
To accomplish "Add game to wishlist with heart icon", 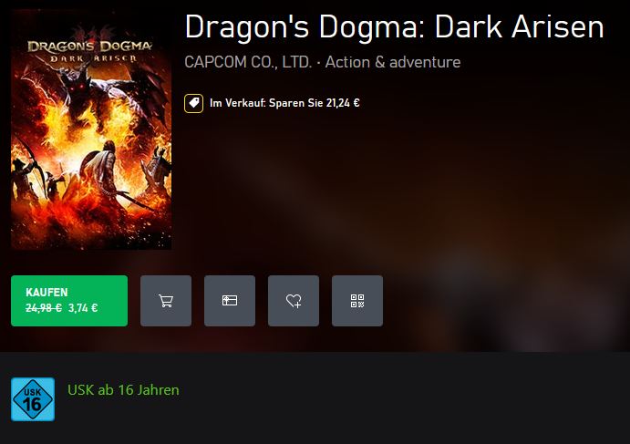I will (x=294, y=301).
